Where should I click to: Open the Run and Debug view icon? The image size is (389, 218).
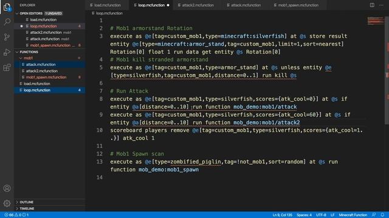[x=7, y=53]
